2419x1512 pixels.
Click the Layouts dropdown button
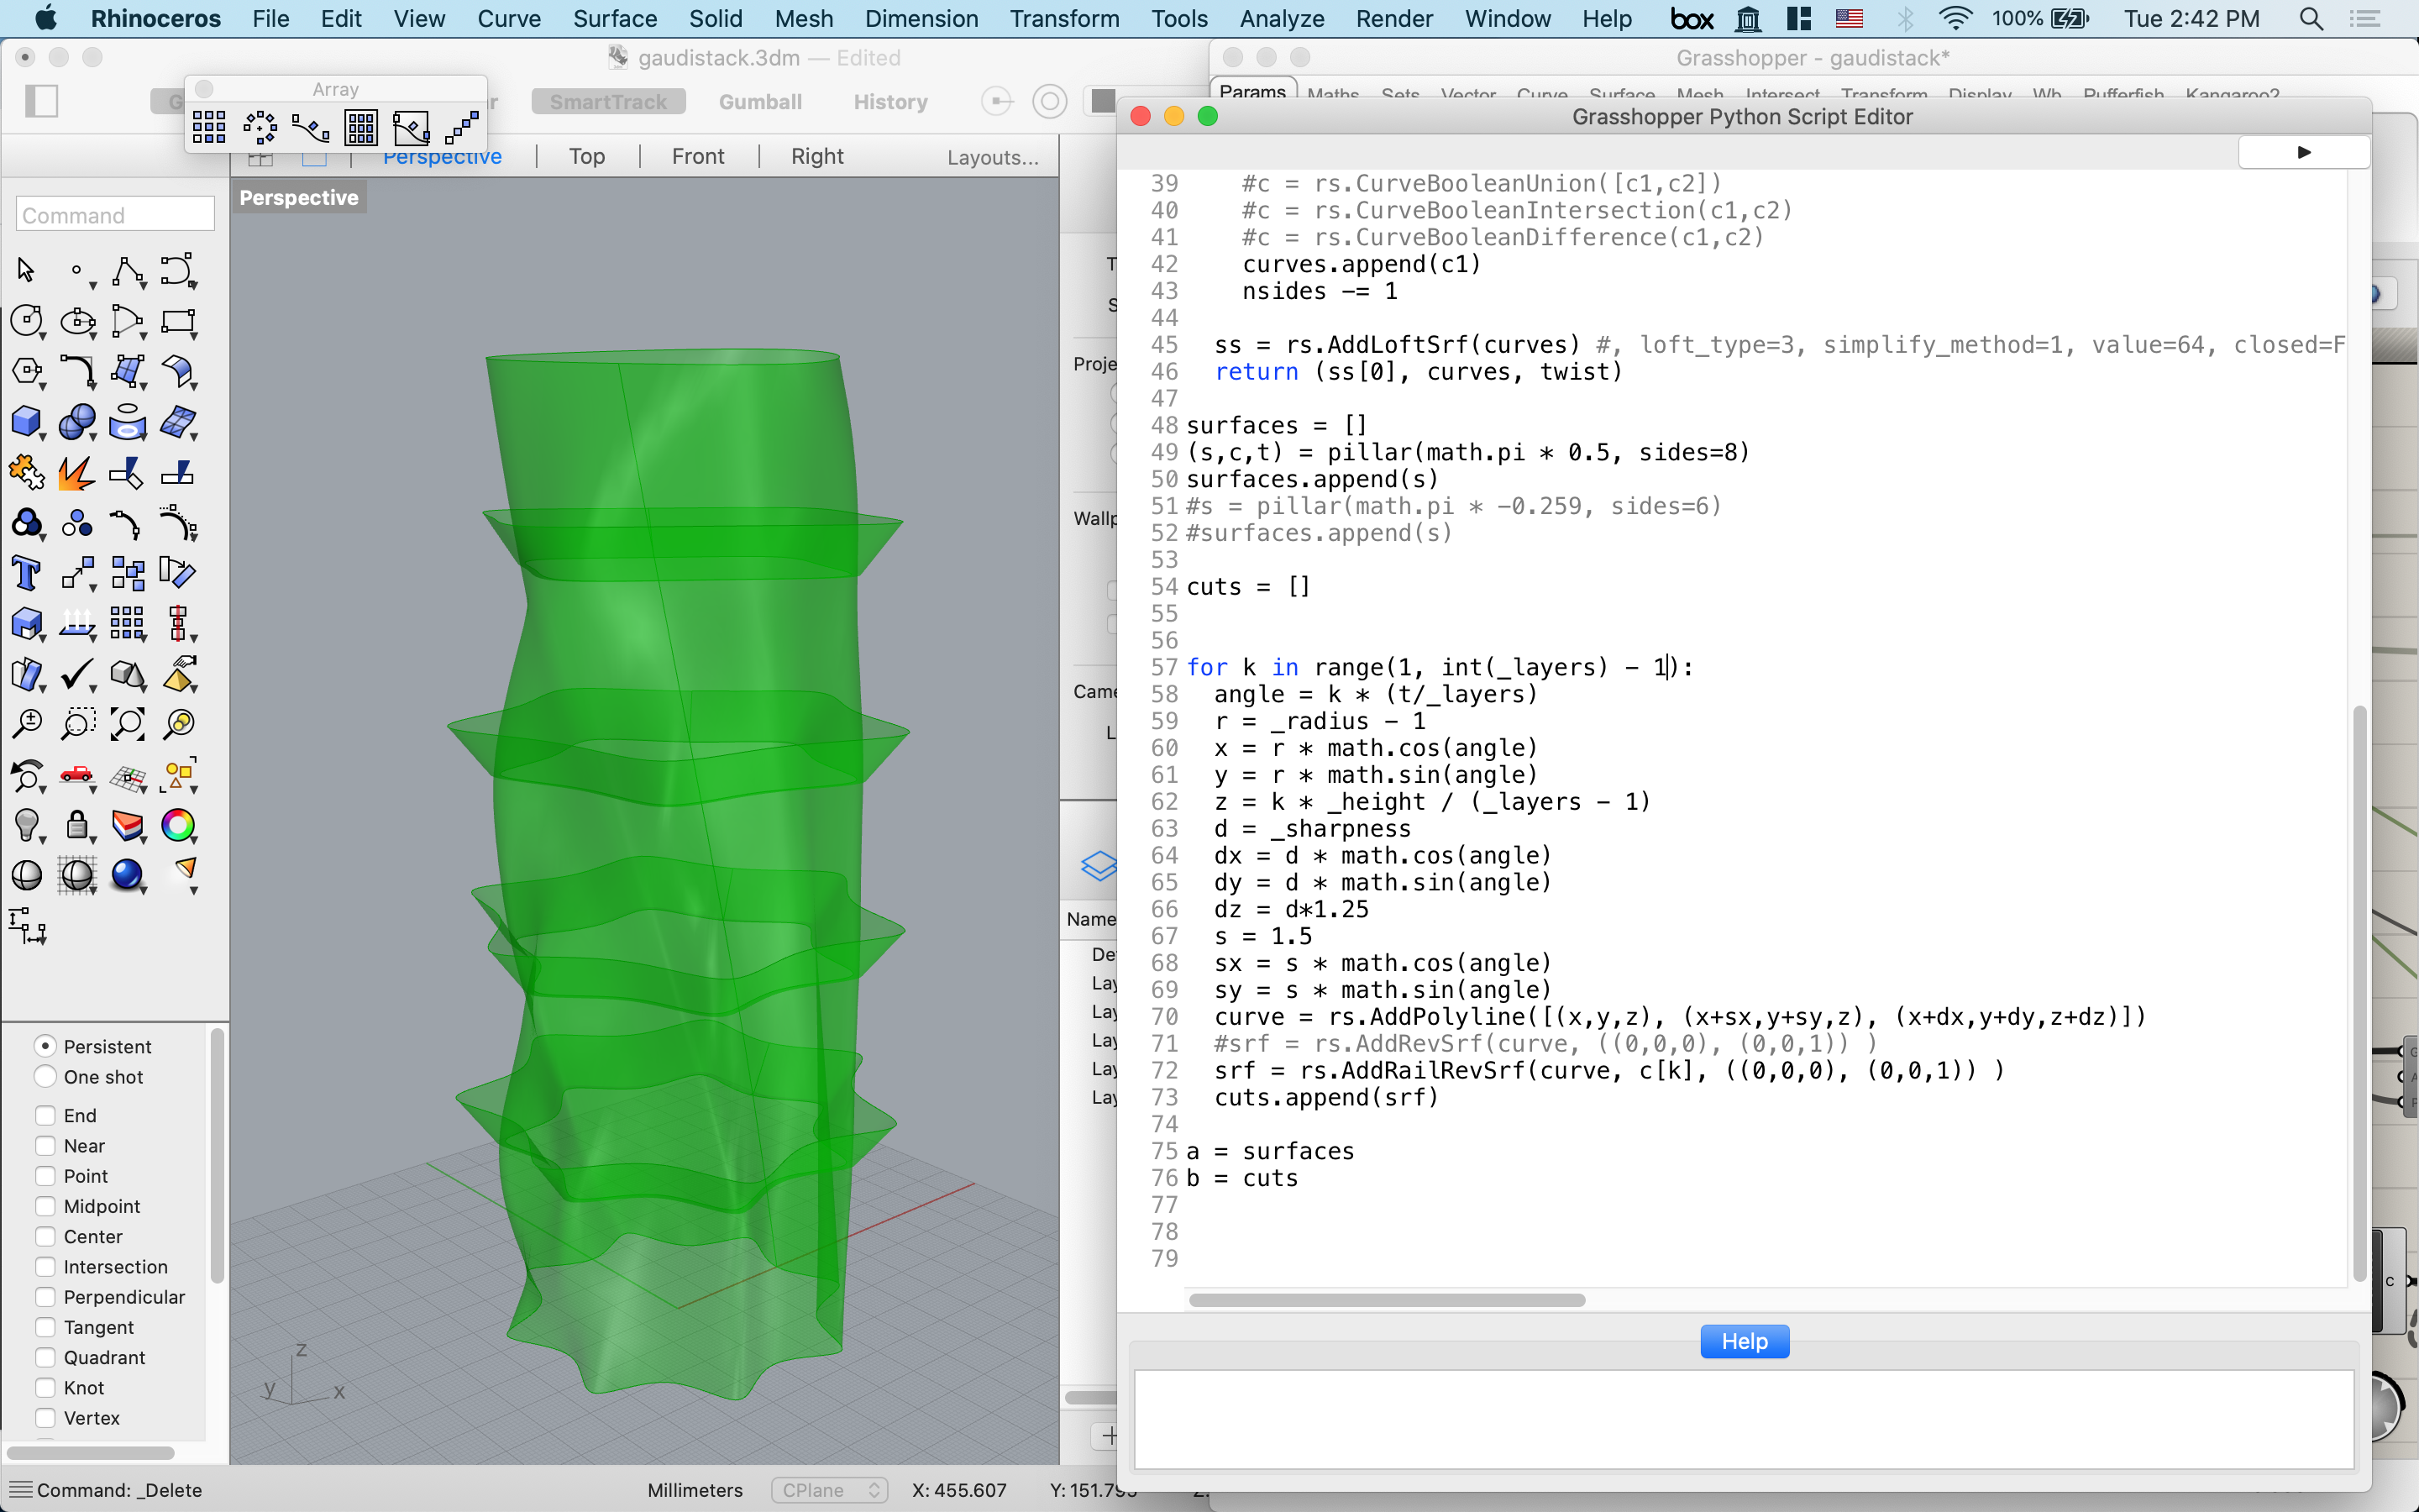point(993,155)
